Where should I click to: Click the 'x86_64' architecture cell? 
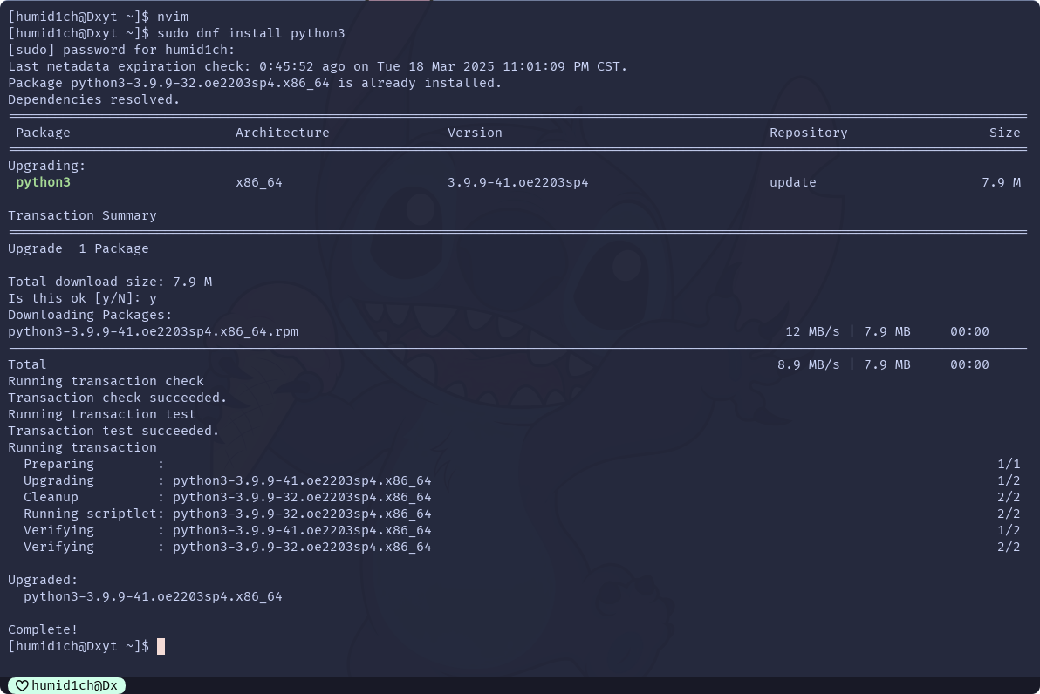tap(258, 182)
